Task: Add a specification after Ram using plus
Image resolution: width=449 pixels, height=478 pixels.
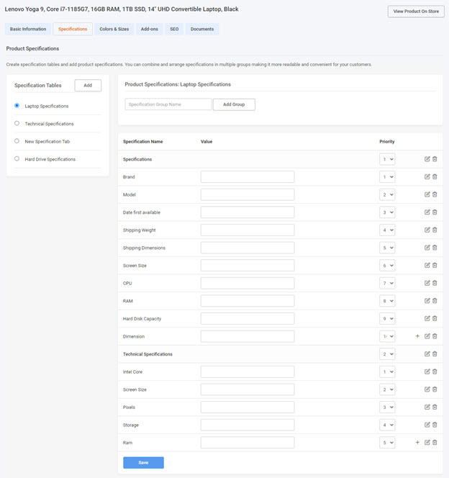Action: [x=417, y=442]
